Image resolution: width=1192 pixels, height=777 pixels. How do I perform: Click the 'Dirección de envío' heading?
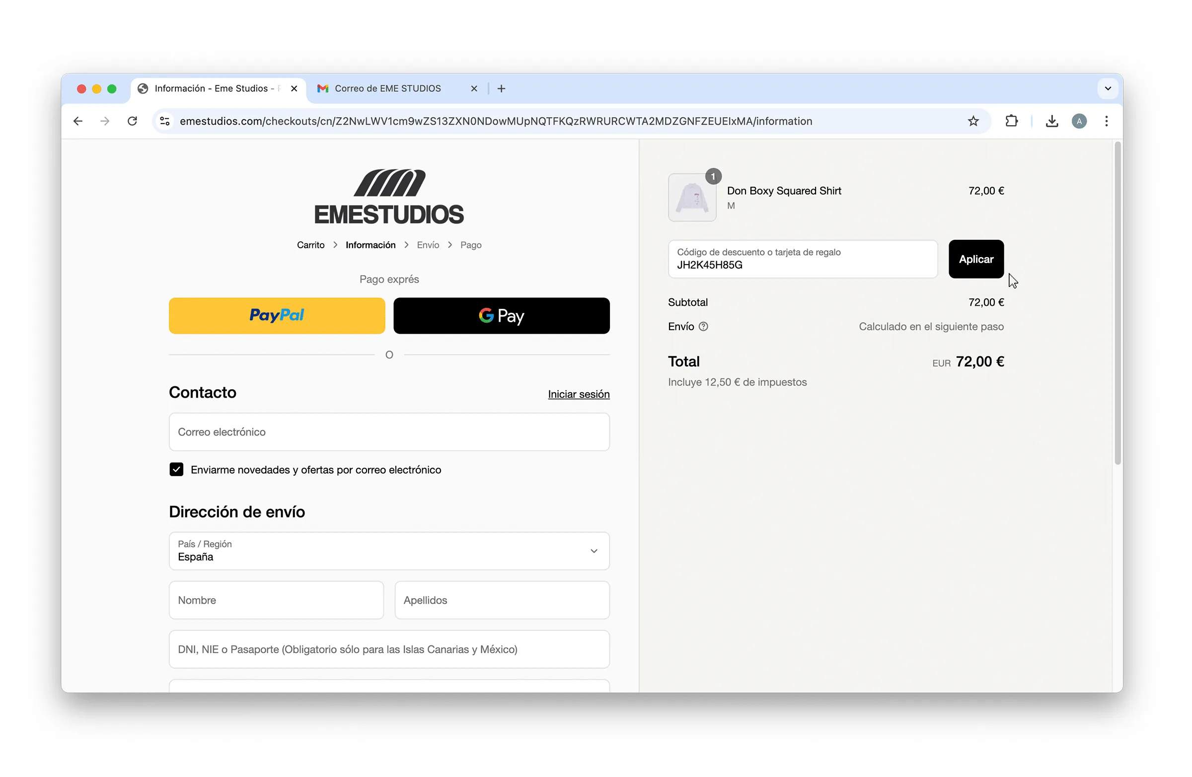(x=237, y=512)
